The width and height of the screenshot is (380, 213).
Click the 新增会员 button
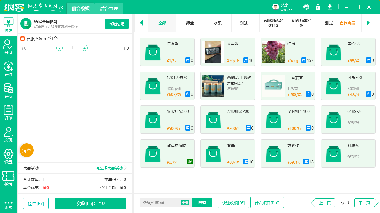(x=117, y=24)
